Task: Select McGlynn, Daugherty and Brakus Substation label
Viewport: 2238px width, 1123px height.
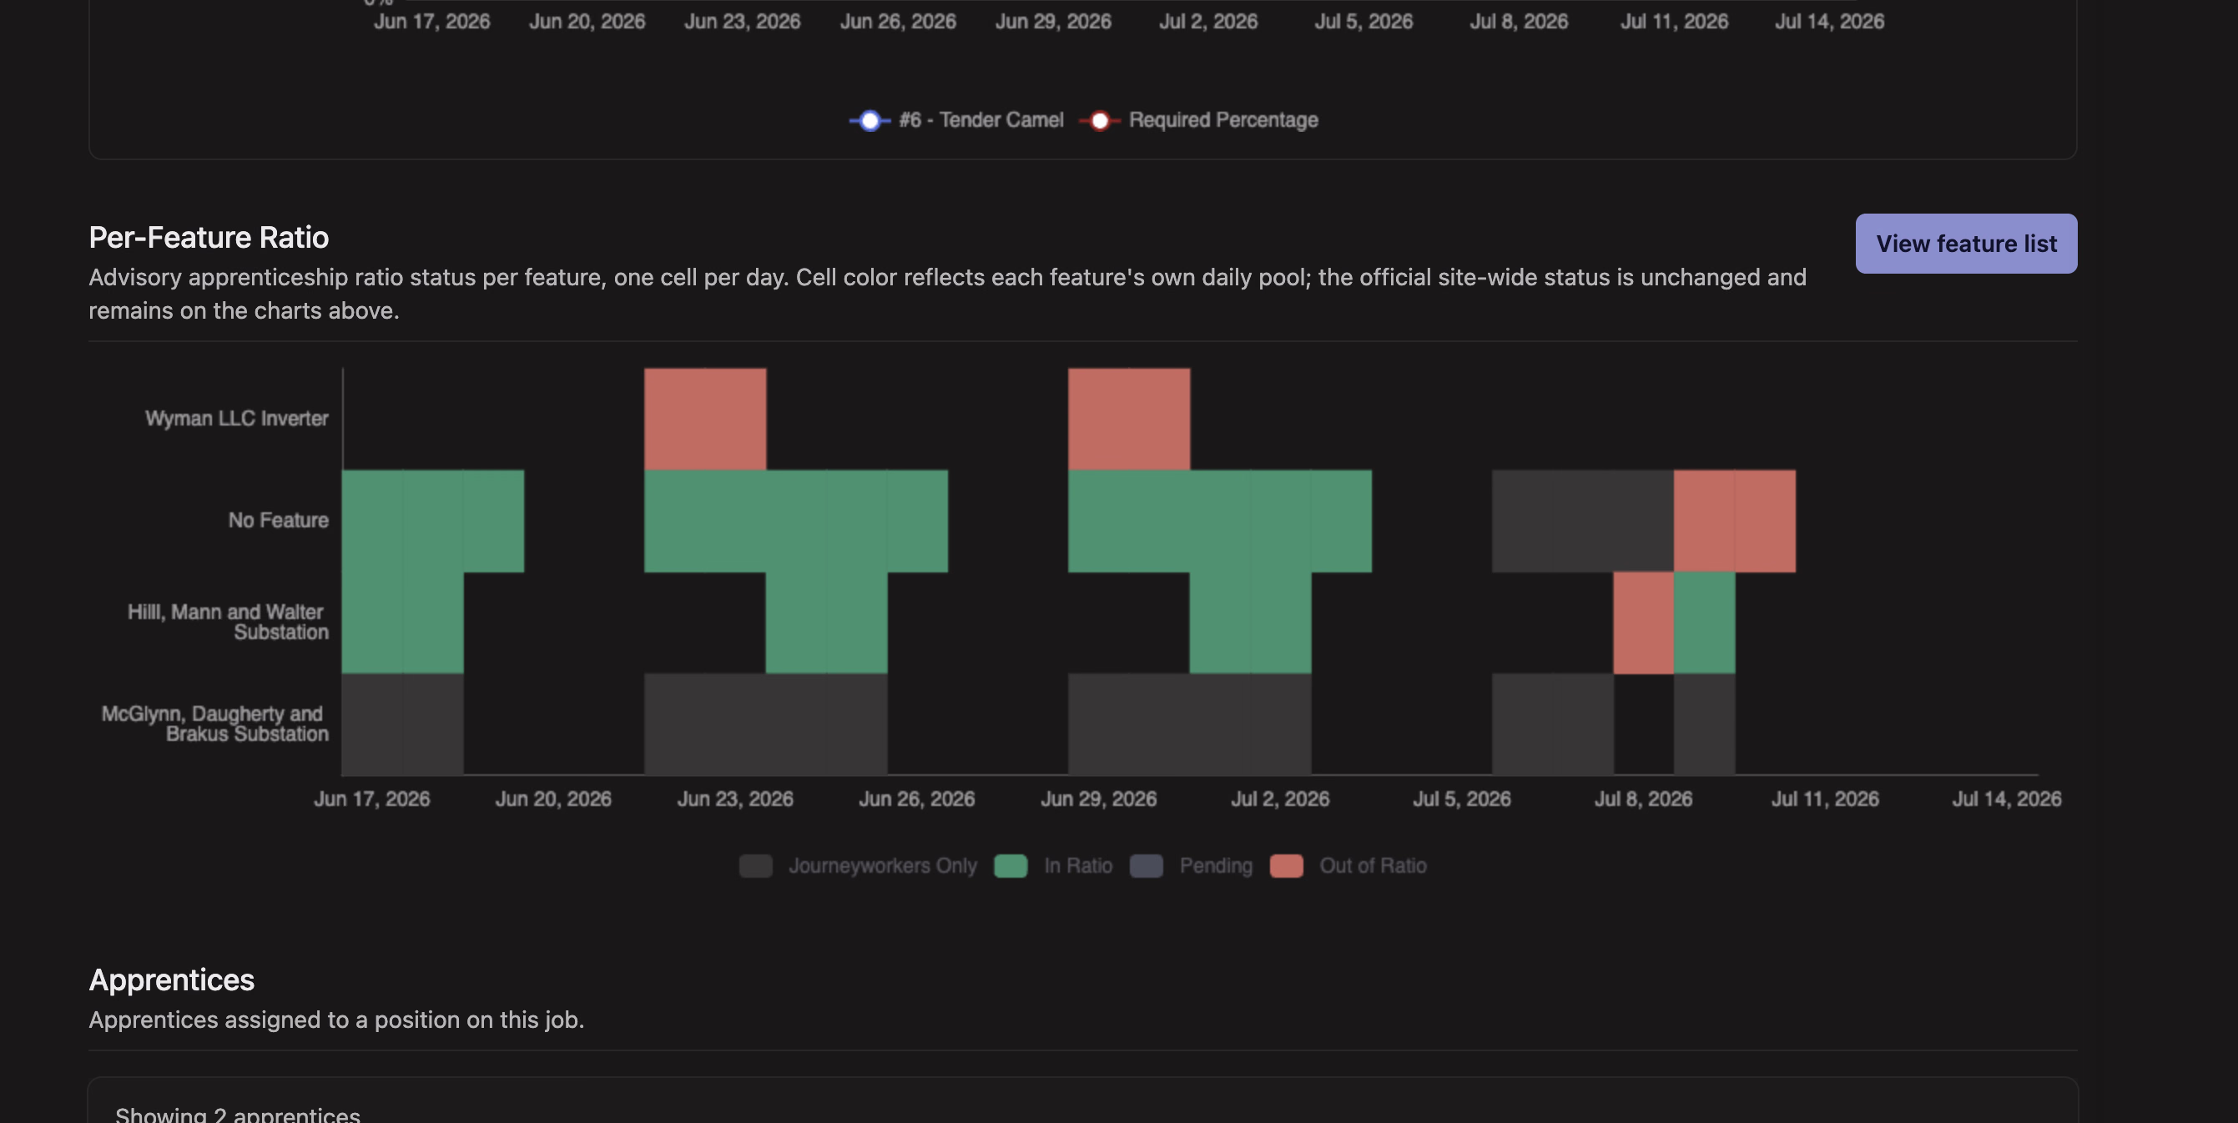Action: pos(214,723)
